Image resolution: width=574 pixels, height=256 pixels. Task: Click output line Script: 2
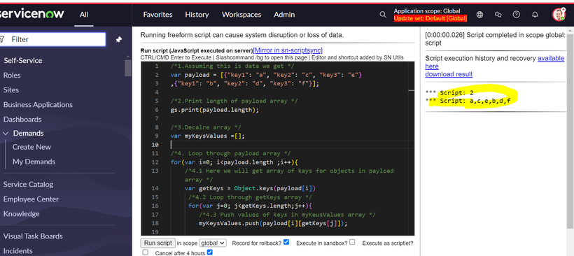click(449, 92)
